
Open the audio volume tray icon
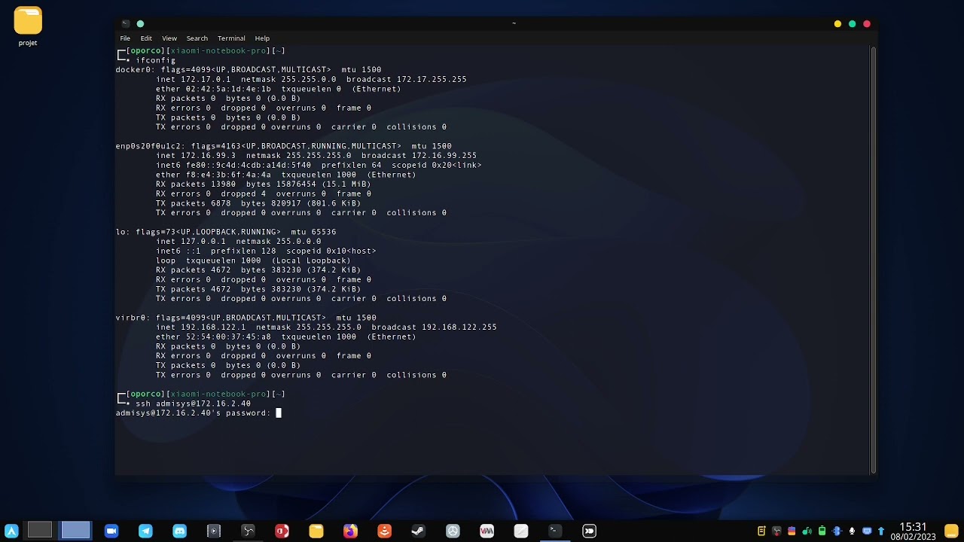807,531
